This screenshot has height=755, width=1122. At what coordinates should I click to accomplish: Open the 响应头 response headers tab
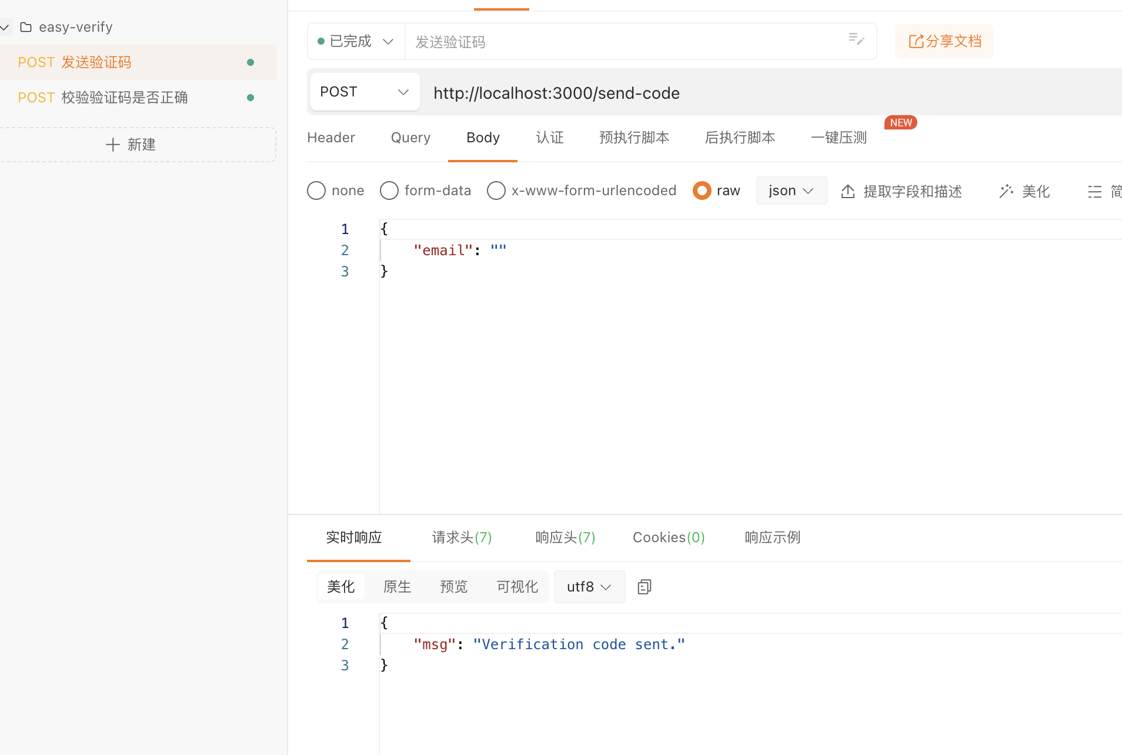coord(565,537)
